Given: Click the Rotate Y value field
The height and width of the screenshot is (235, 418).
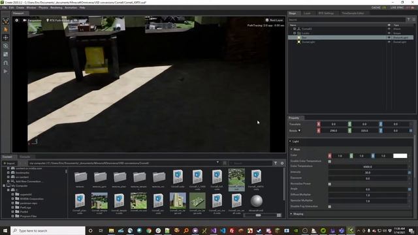Looking at the screenshot, I should click(x=364, y=131).
